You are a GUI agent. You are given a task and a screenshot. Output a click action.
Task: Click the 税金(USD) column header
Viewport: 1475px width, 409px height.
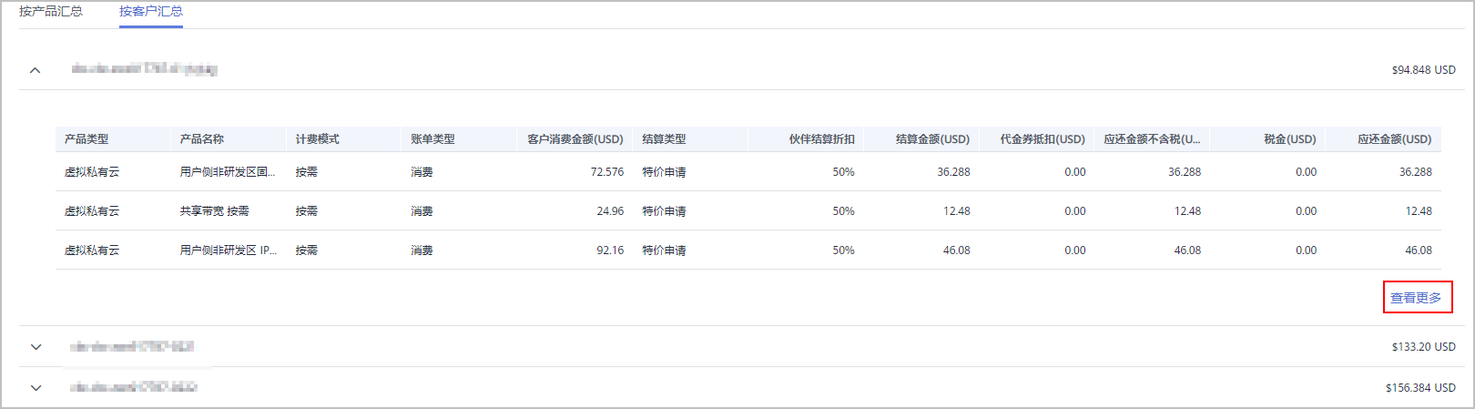1289,139
